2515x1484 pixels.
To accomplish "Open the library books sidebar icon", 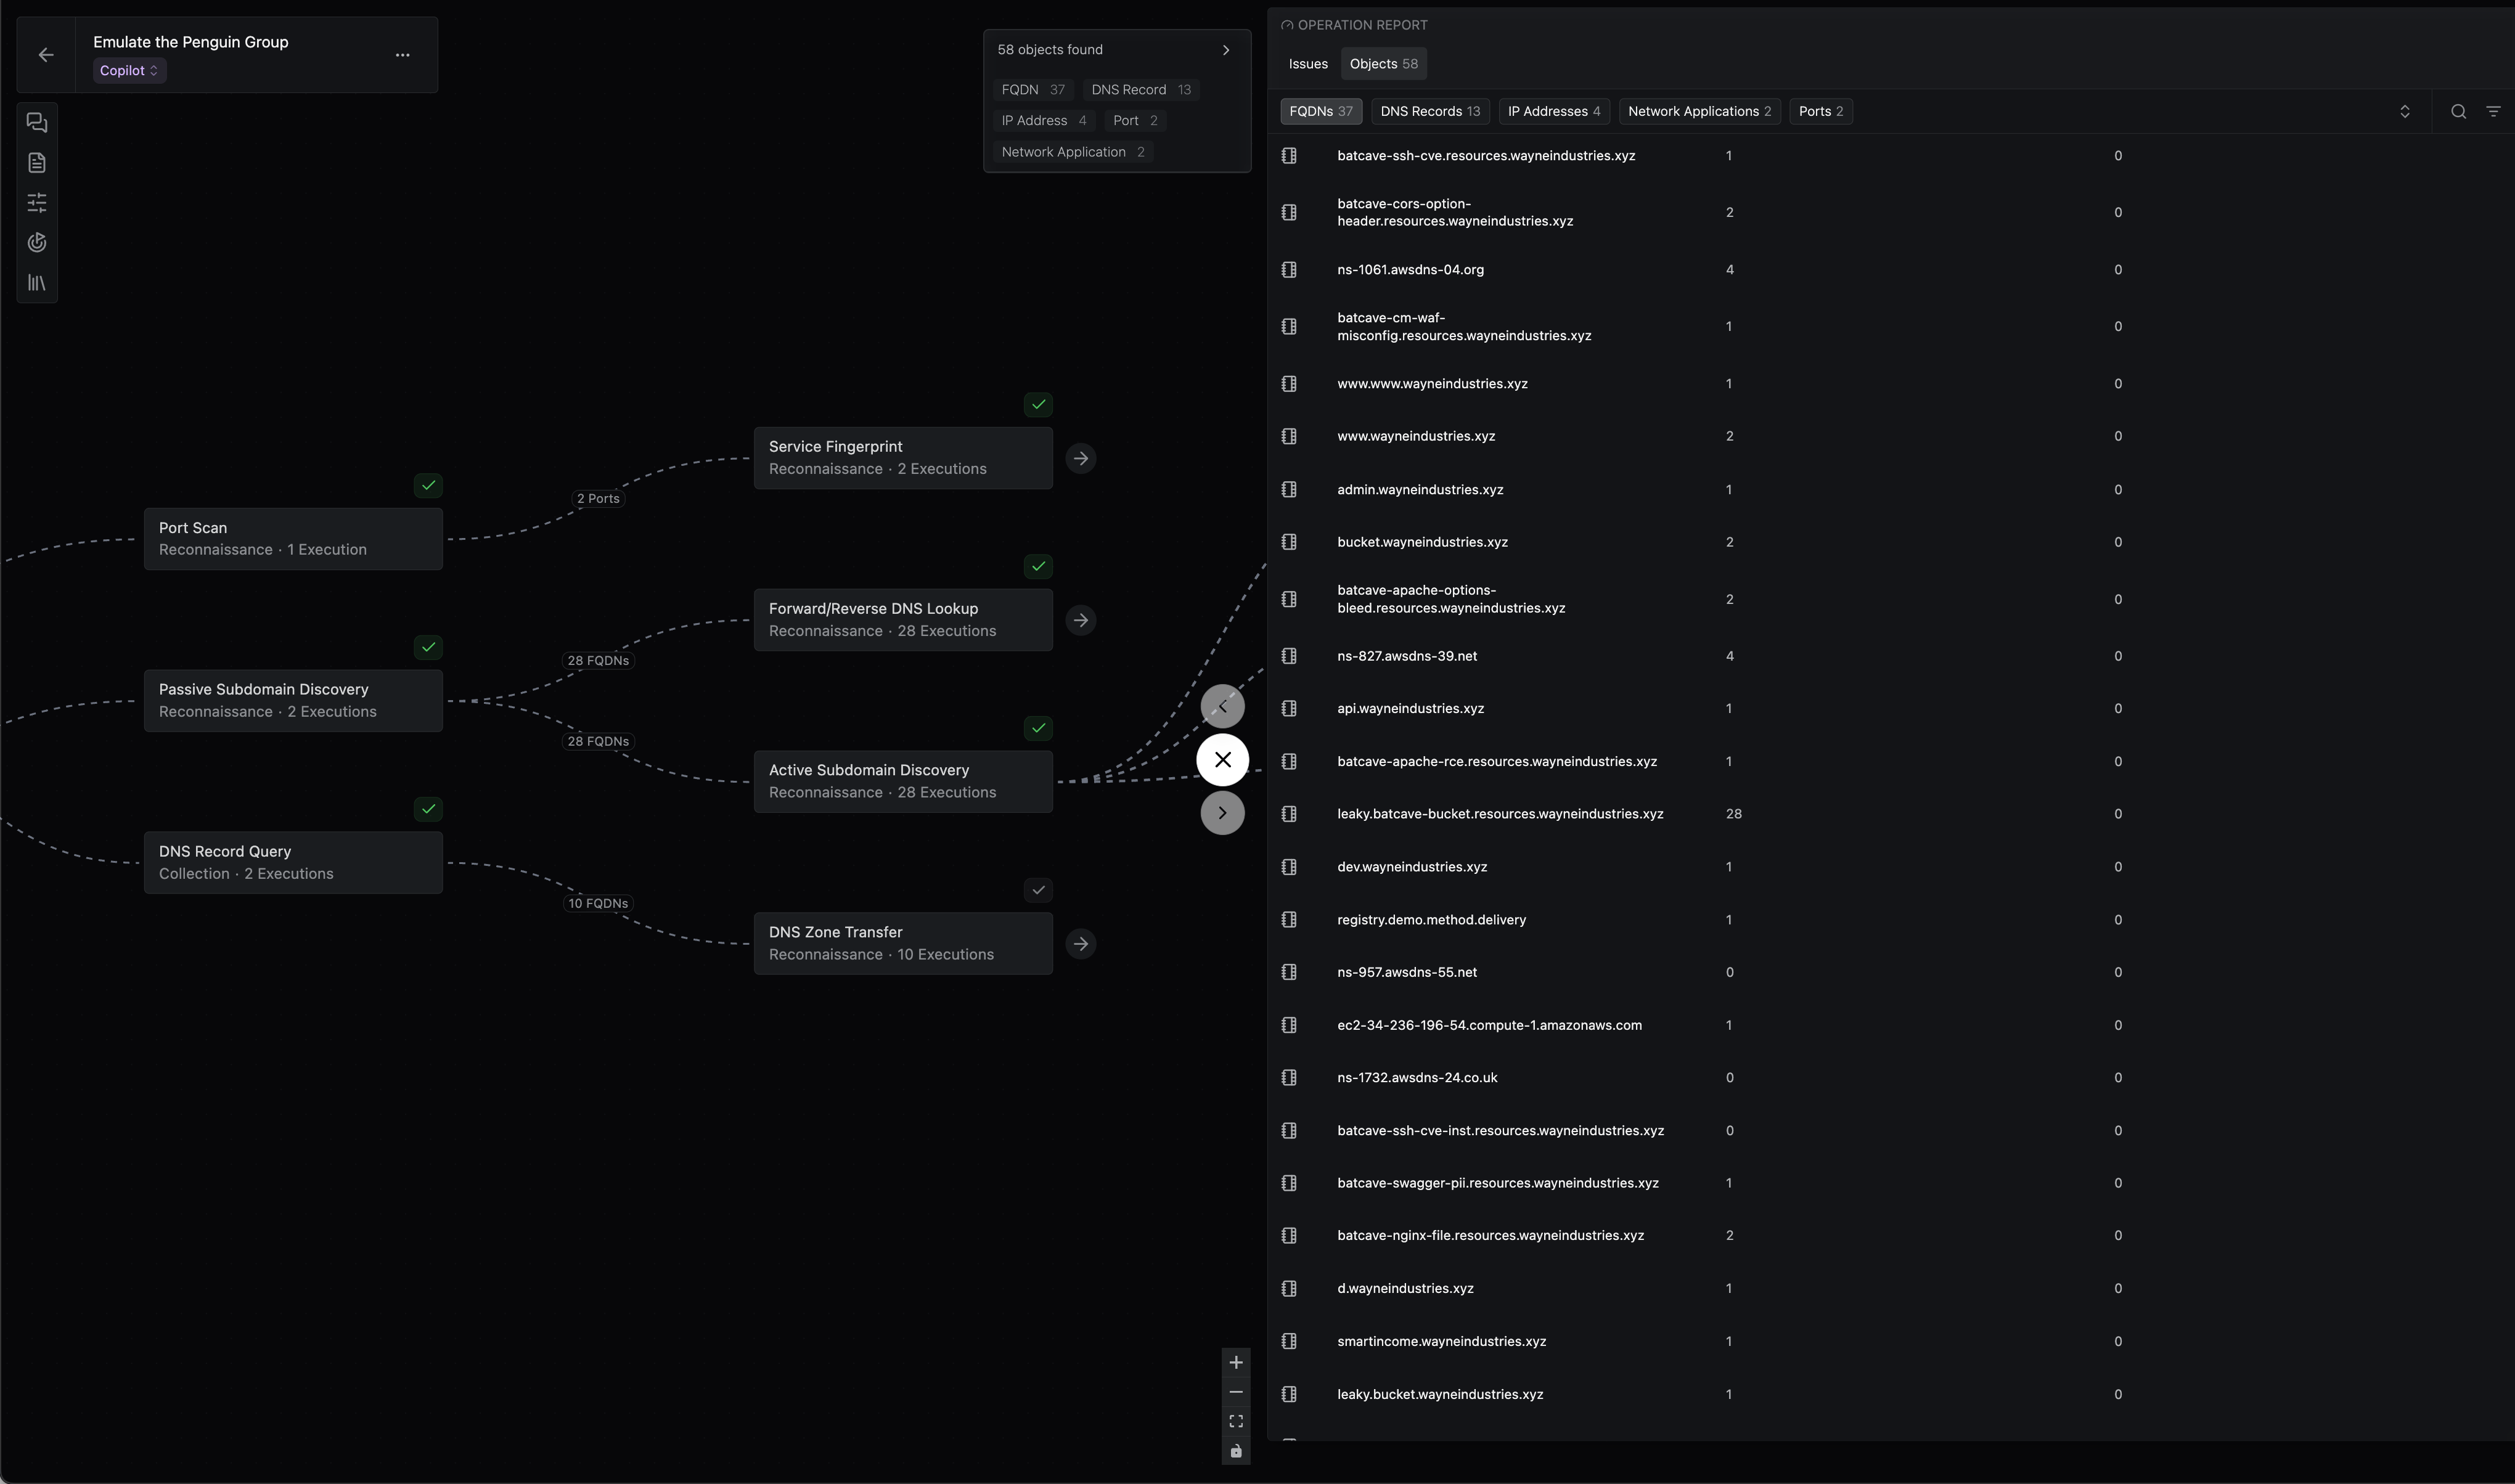I will point(37,283).
